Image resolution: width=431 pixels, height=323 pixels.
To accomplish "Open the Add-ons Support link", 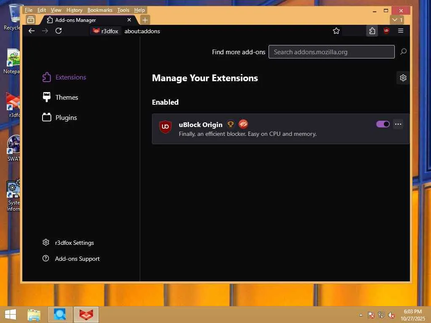I will pos(71,259).
